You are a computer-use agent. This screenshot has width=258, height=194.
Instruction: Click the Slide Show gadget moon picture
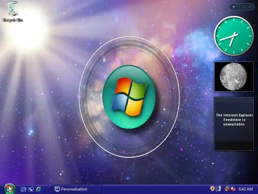tap(233, 77)
